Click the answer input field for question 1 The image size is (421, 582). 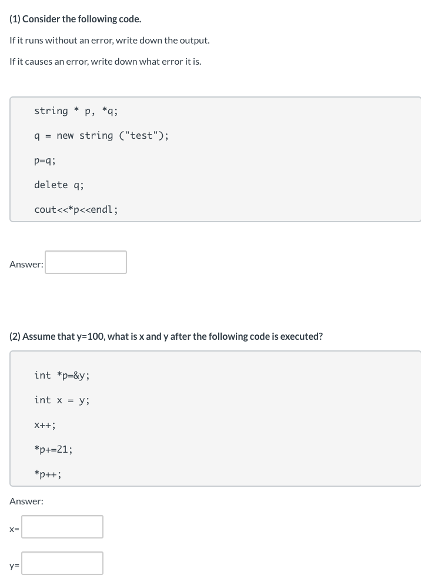(86, 262)
